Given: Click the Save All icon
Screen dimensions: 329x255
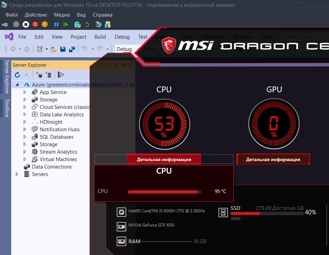Looking at the screenshot, I should click(x=72, y=49).
